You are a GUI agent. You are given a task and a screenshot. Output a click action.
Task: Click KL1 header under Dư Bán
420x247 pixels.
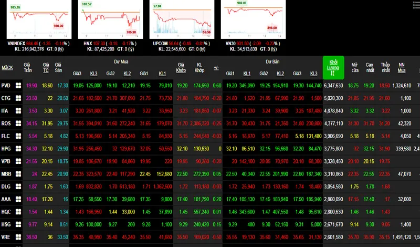[x=247, y=74]
